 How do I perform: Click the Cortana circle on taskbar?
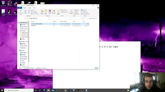[36, 90]
